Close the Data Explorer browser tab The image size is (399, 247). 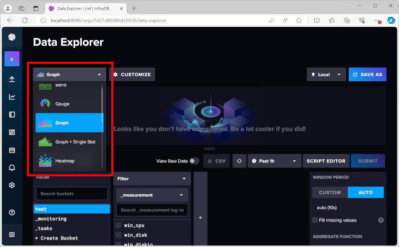point(121,8)
